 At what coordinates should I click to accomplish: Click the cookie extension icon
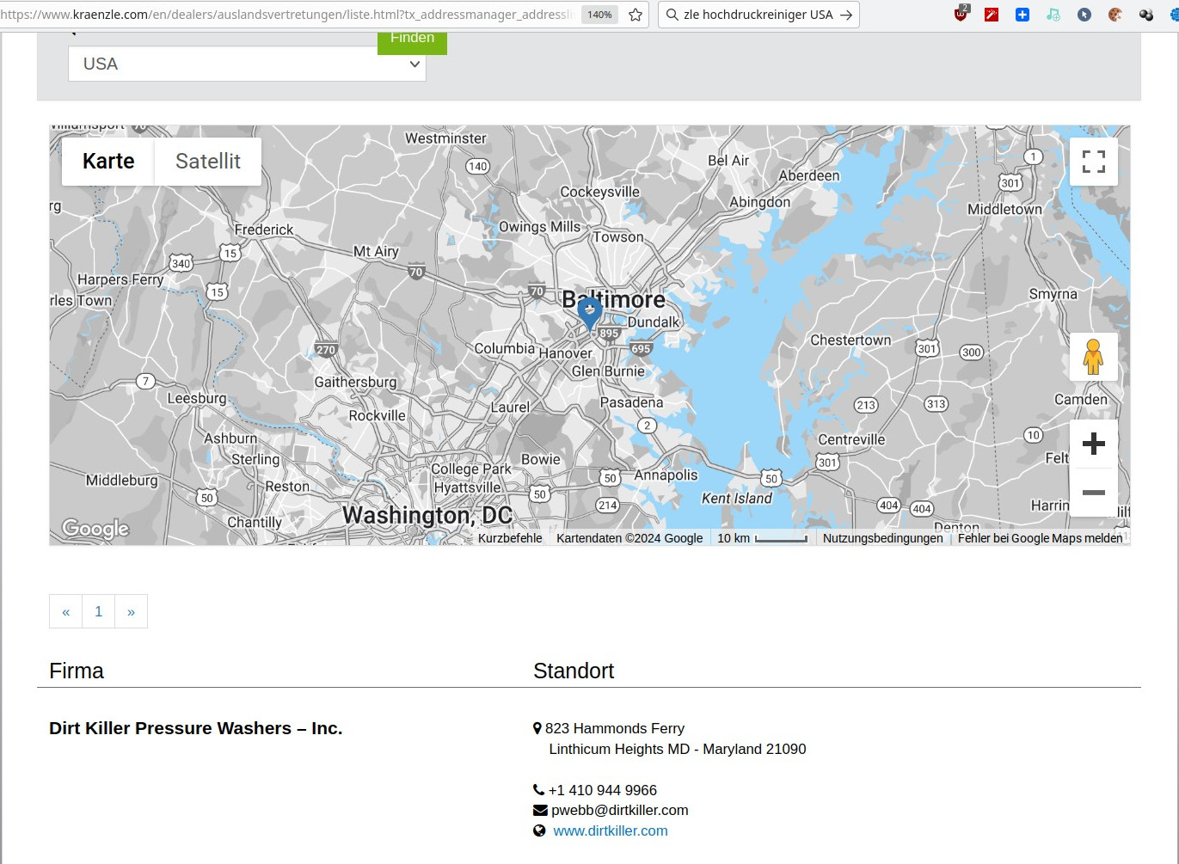[x=1115, y=15]
